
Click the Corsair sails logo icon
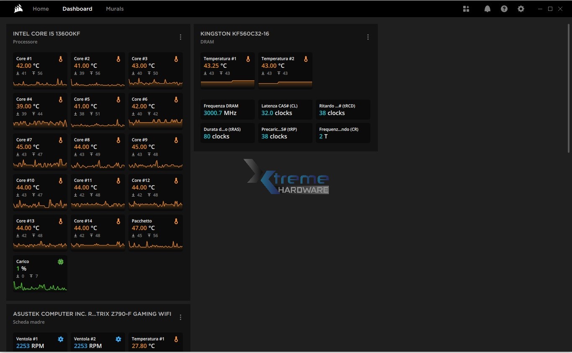tap(18, 9)
